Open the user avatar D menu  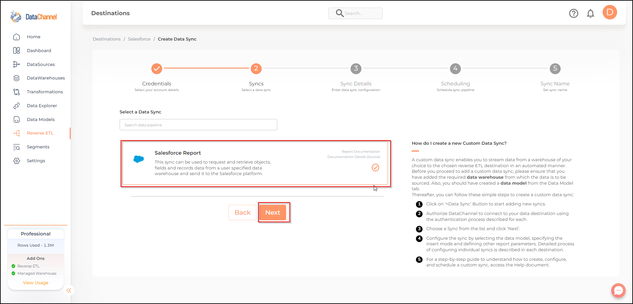coord(610,13)
